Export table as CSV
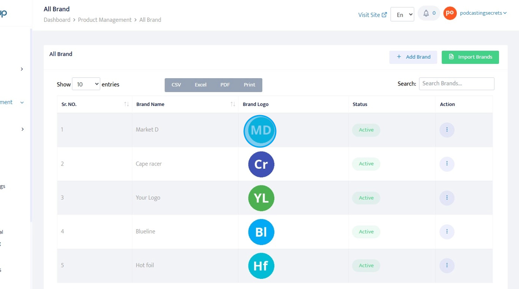This screenshot has width=519, height=289. coord(176,85)
